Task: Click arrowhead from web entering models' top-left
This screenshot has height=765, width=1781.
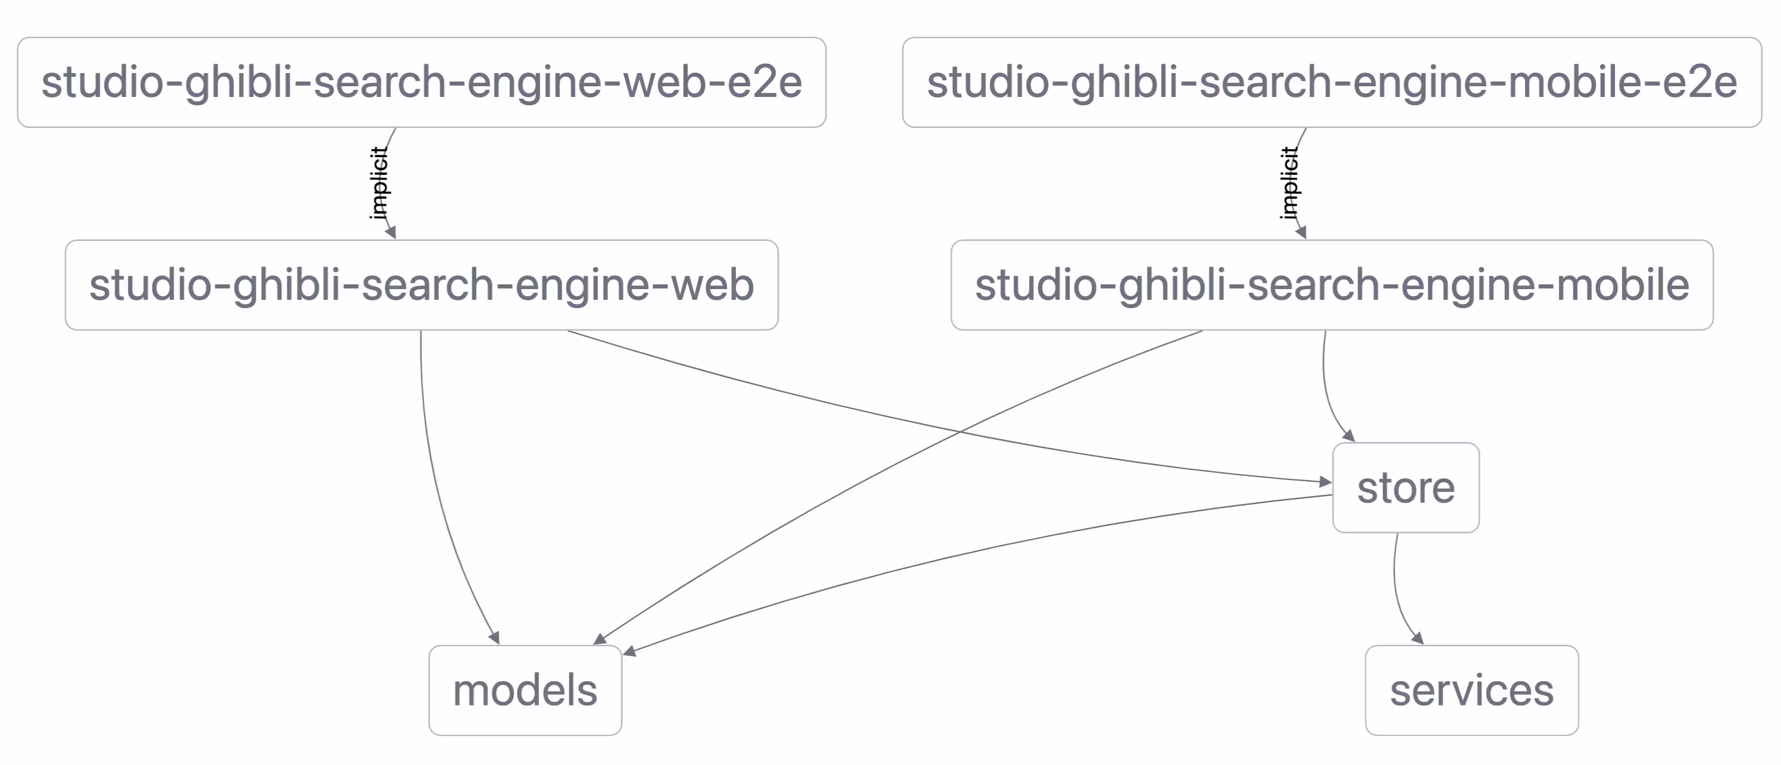Action: [494, 638]
